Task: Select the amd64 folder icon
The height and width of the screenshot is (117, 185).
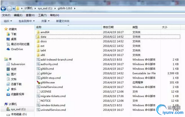Action: (38, 32)
